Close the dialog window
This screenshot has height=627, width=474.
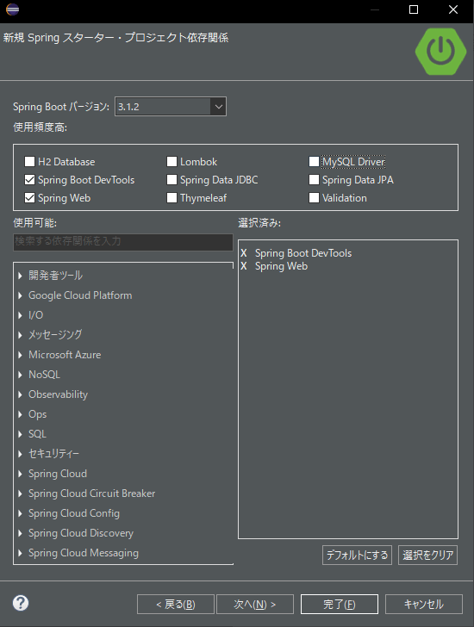pos(453,9)
